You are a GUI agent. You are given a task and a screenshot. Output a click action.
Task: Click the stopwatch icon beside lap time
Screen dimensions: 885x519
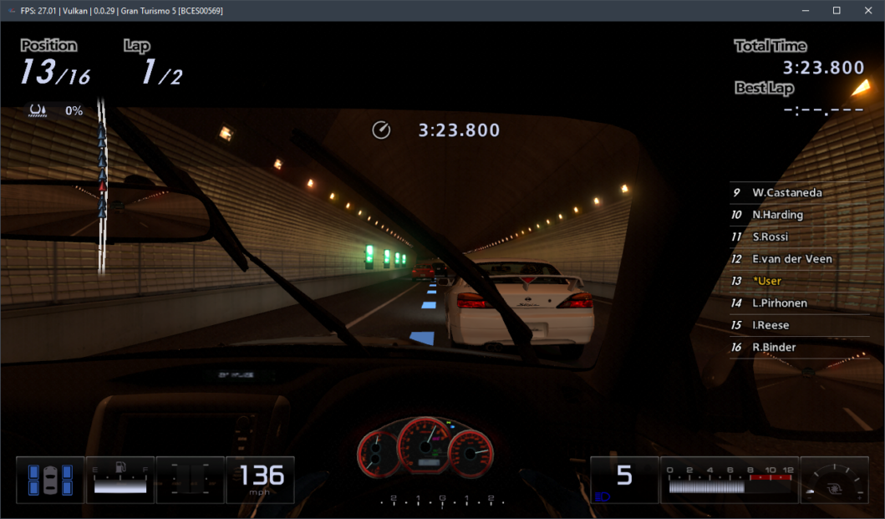coord(381,130)
